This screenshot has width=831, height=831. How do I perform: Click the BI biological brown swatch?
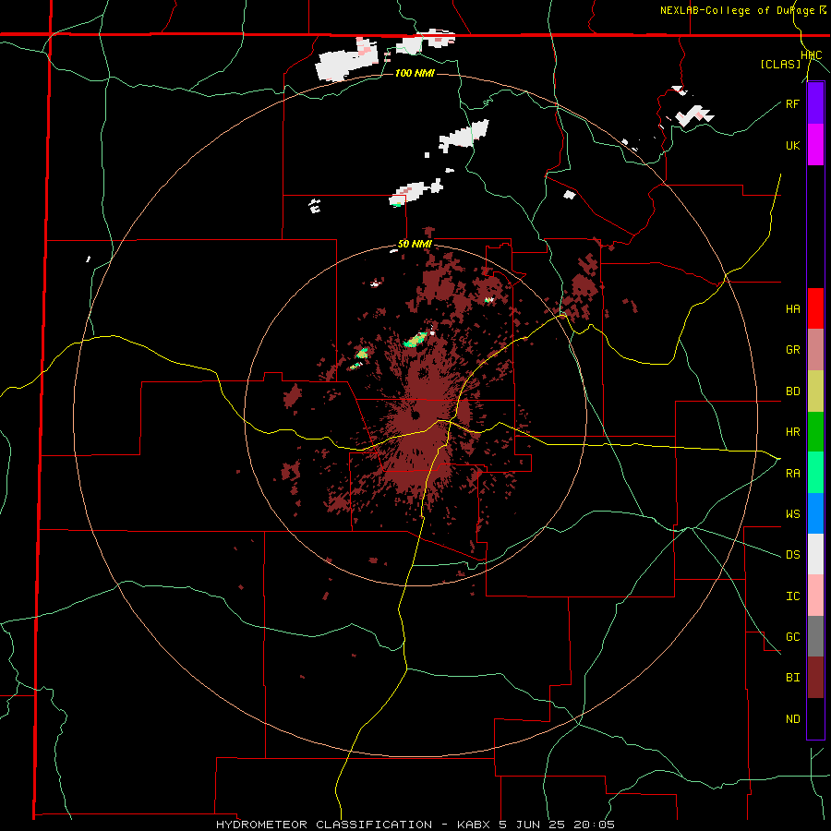click(815, 678)
